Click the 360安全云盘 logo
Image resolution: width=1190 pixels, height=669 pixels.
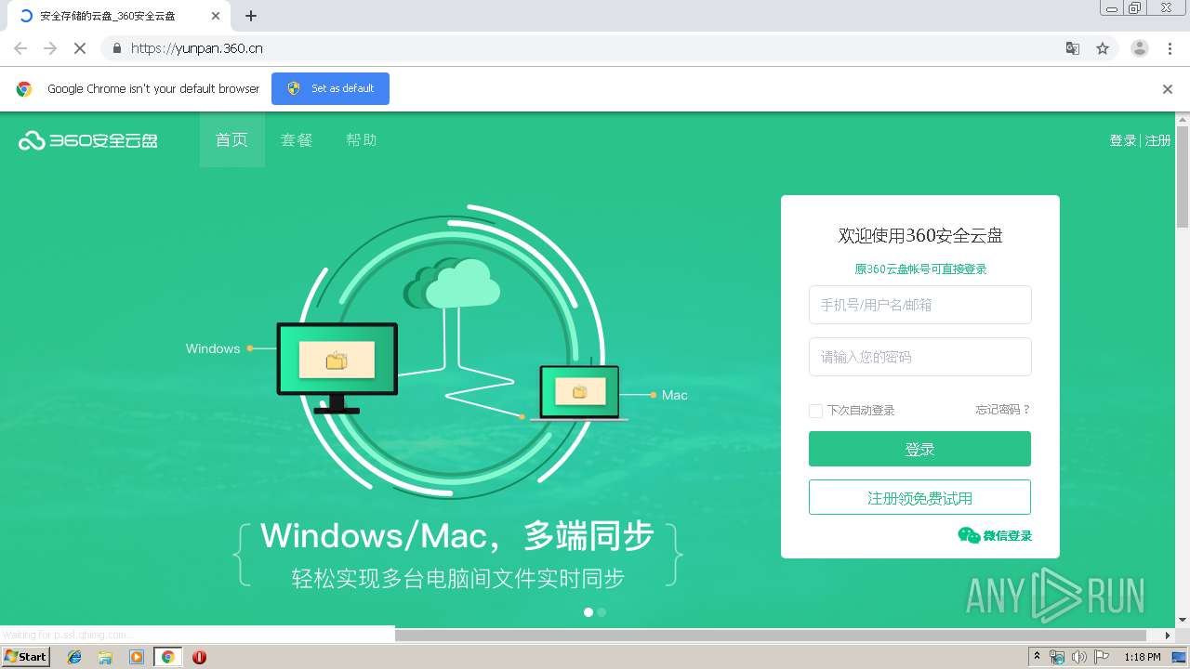coord(88,140)
